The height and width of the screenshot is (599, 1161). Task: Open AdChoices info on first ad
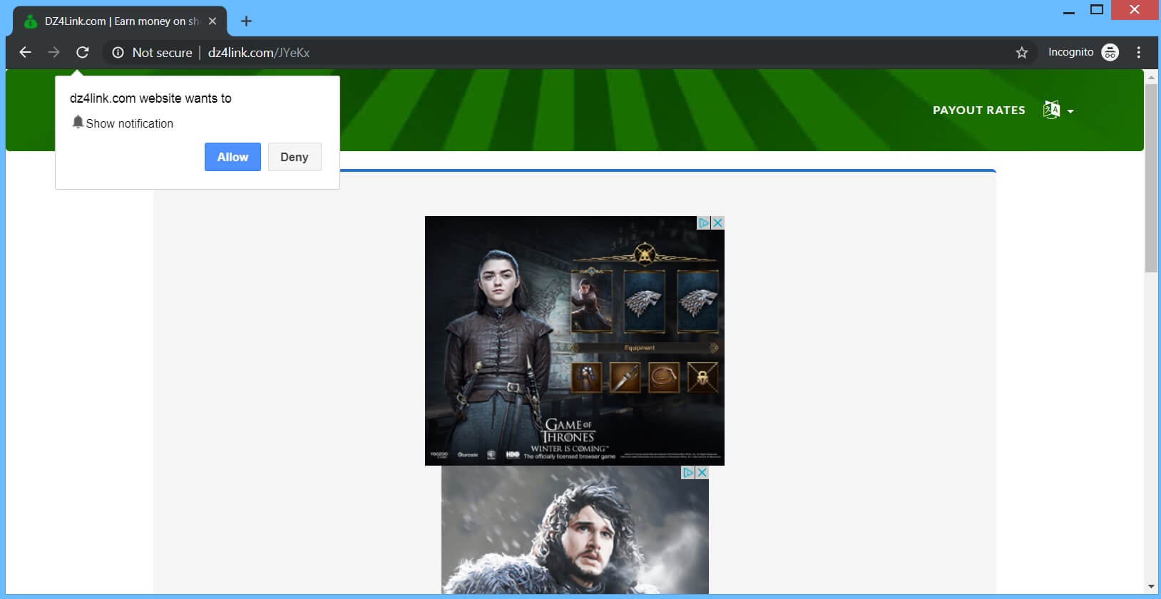point(704,222)
